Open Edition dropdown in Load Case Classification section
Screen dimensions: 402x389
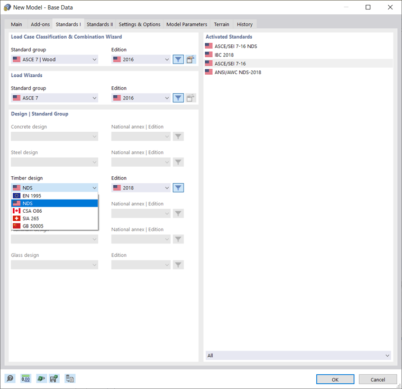(141, 59)
